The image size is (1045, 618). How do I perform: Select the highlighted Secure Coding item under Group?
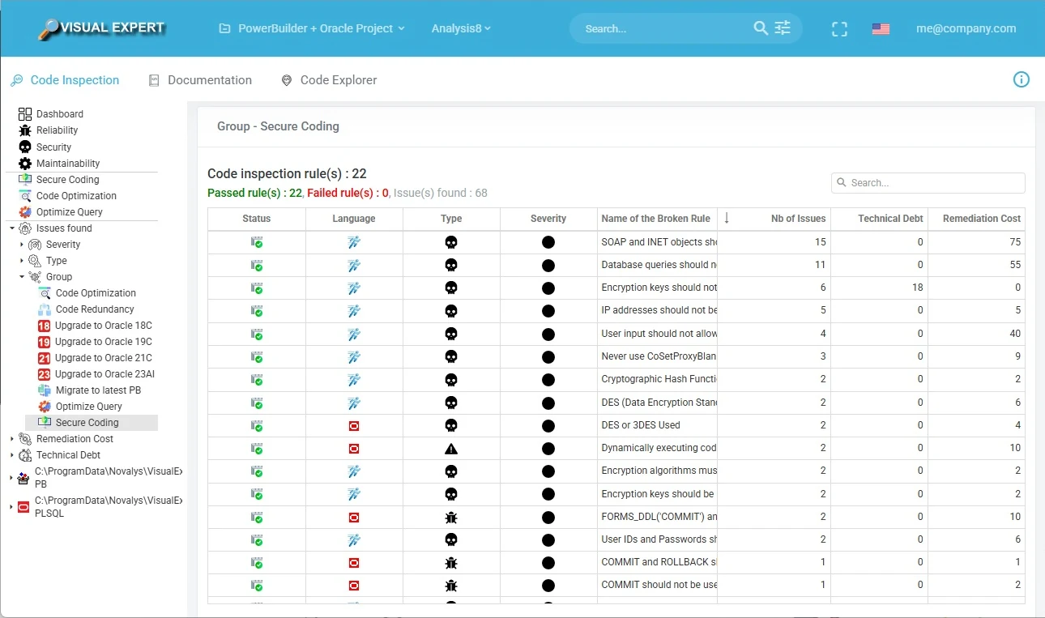click(92, 423)
